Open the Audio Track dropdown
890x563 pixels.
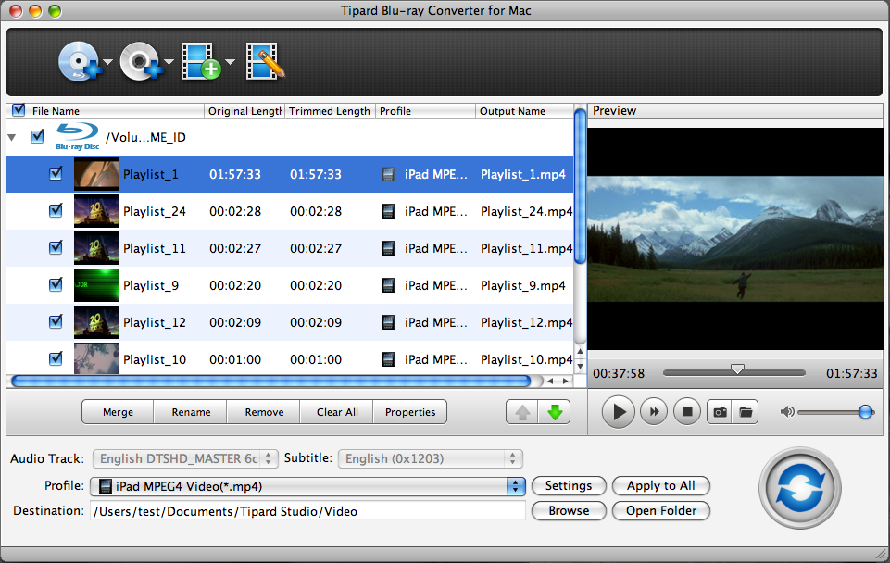point(185,458)
